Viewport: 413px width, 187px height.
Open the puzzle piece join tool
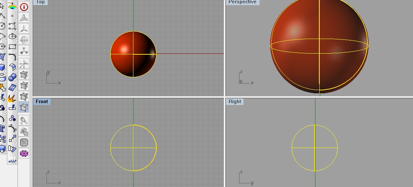[x=3, y=87]
